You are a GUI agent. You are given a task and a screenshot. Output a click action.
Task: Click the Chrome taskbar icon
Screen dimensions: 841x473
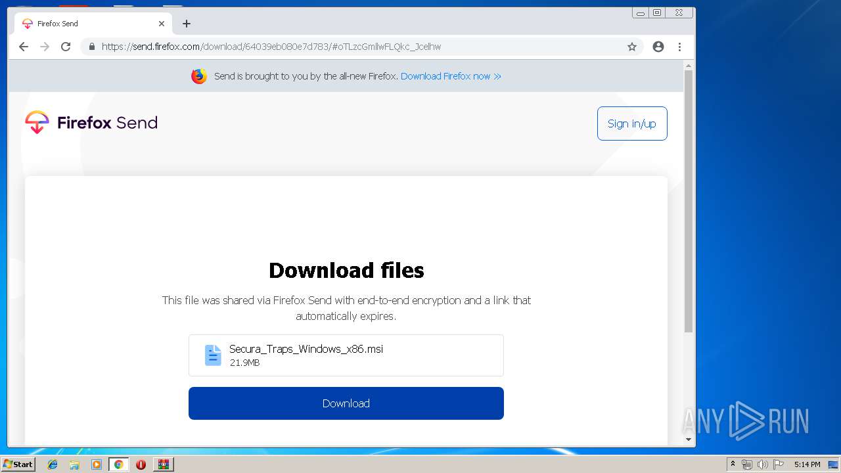pos(118,464)
